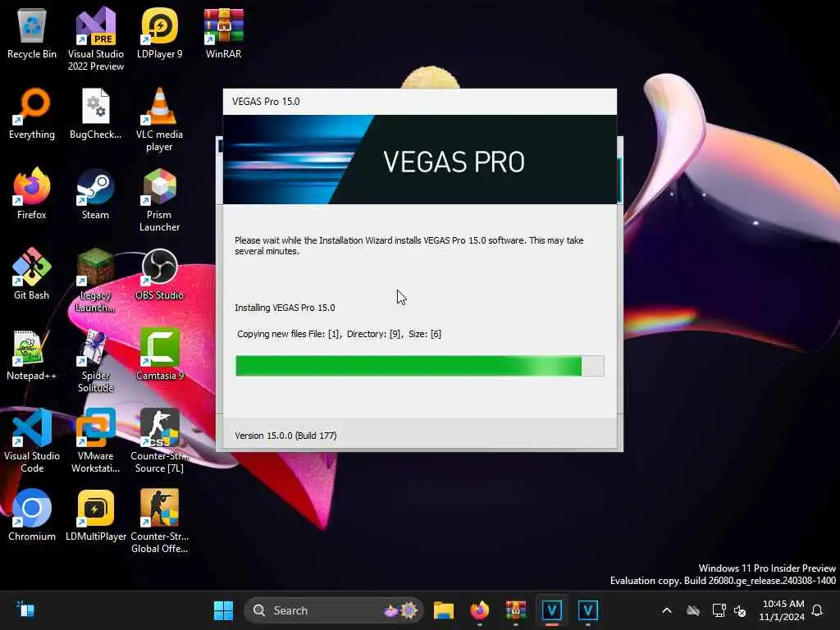Open the Recycle Bin desktop icon
This screenshot has height=630, width=840.
click(32, 34)
